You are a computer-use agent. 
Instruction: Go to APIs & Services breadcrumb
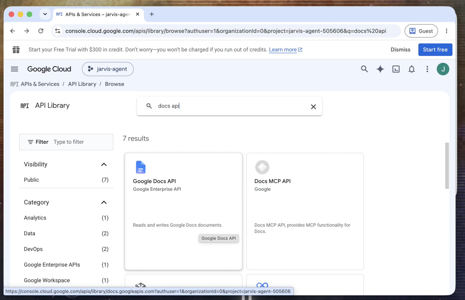[40, 84]
